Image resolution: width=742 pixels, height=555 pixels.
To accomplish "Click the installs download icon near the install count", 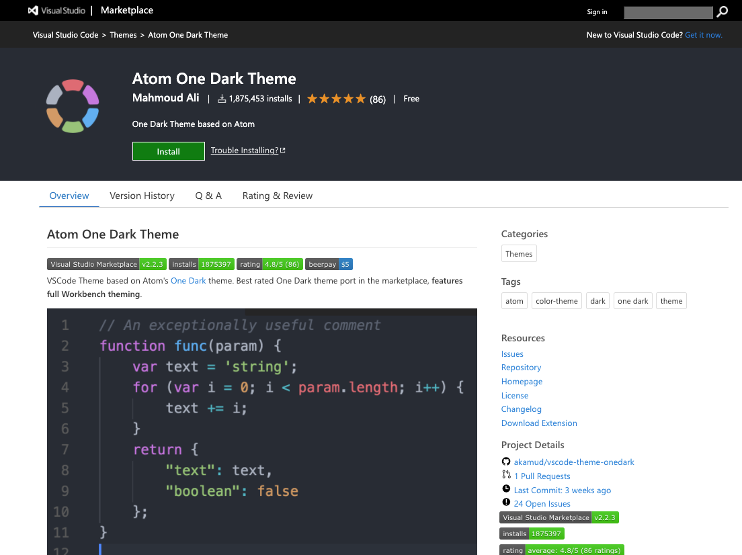I will pos(222,98).
